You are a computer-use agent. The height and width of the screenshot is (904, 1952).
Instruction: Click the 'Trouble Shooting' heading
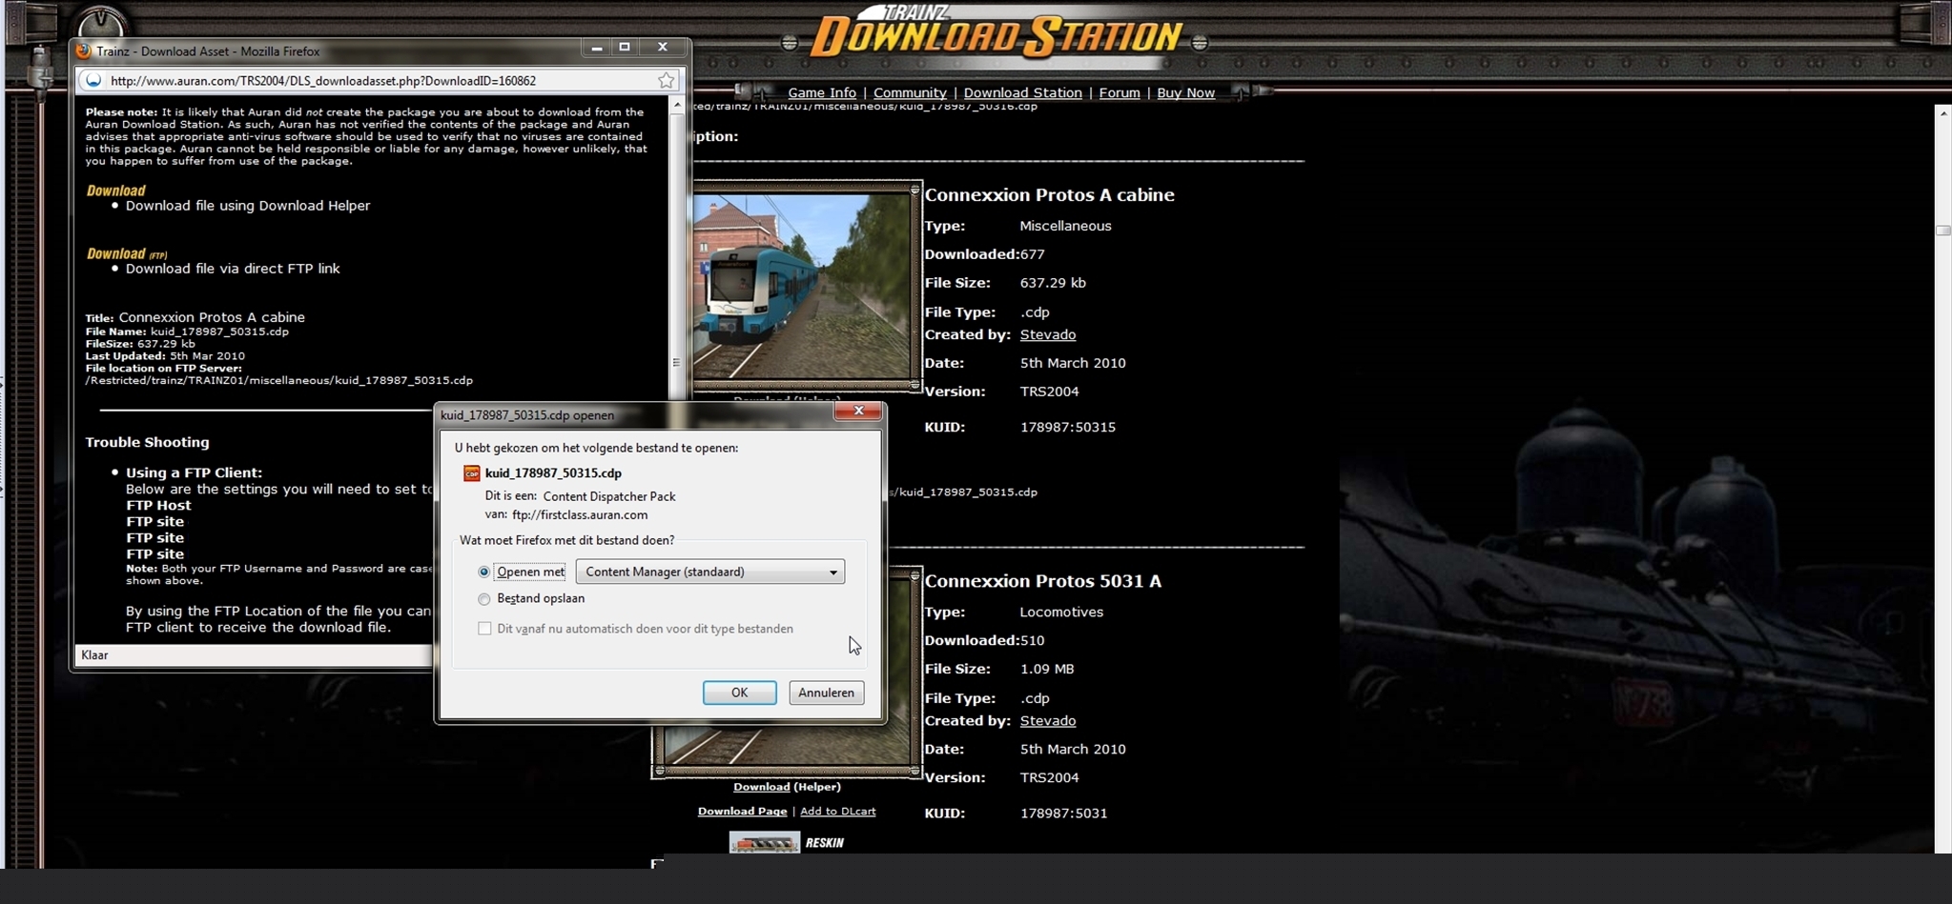click(x=147, y=442)
